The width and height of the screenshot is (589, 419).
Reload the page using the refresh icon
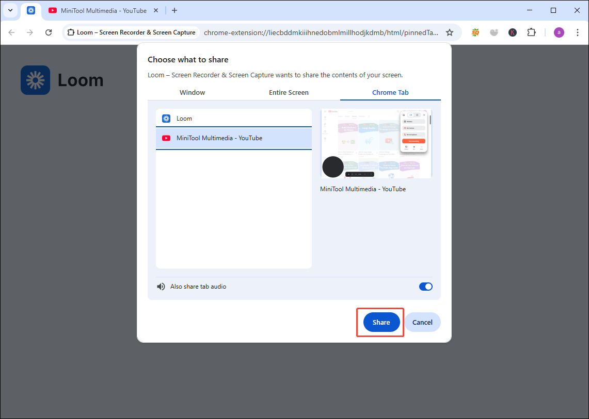48,32
